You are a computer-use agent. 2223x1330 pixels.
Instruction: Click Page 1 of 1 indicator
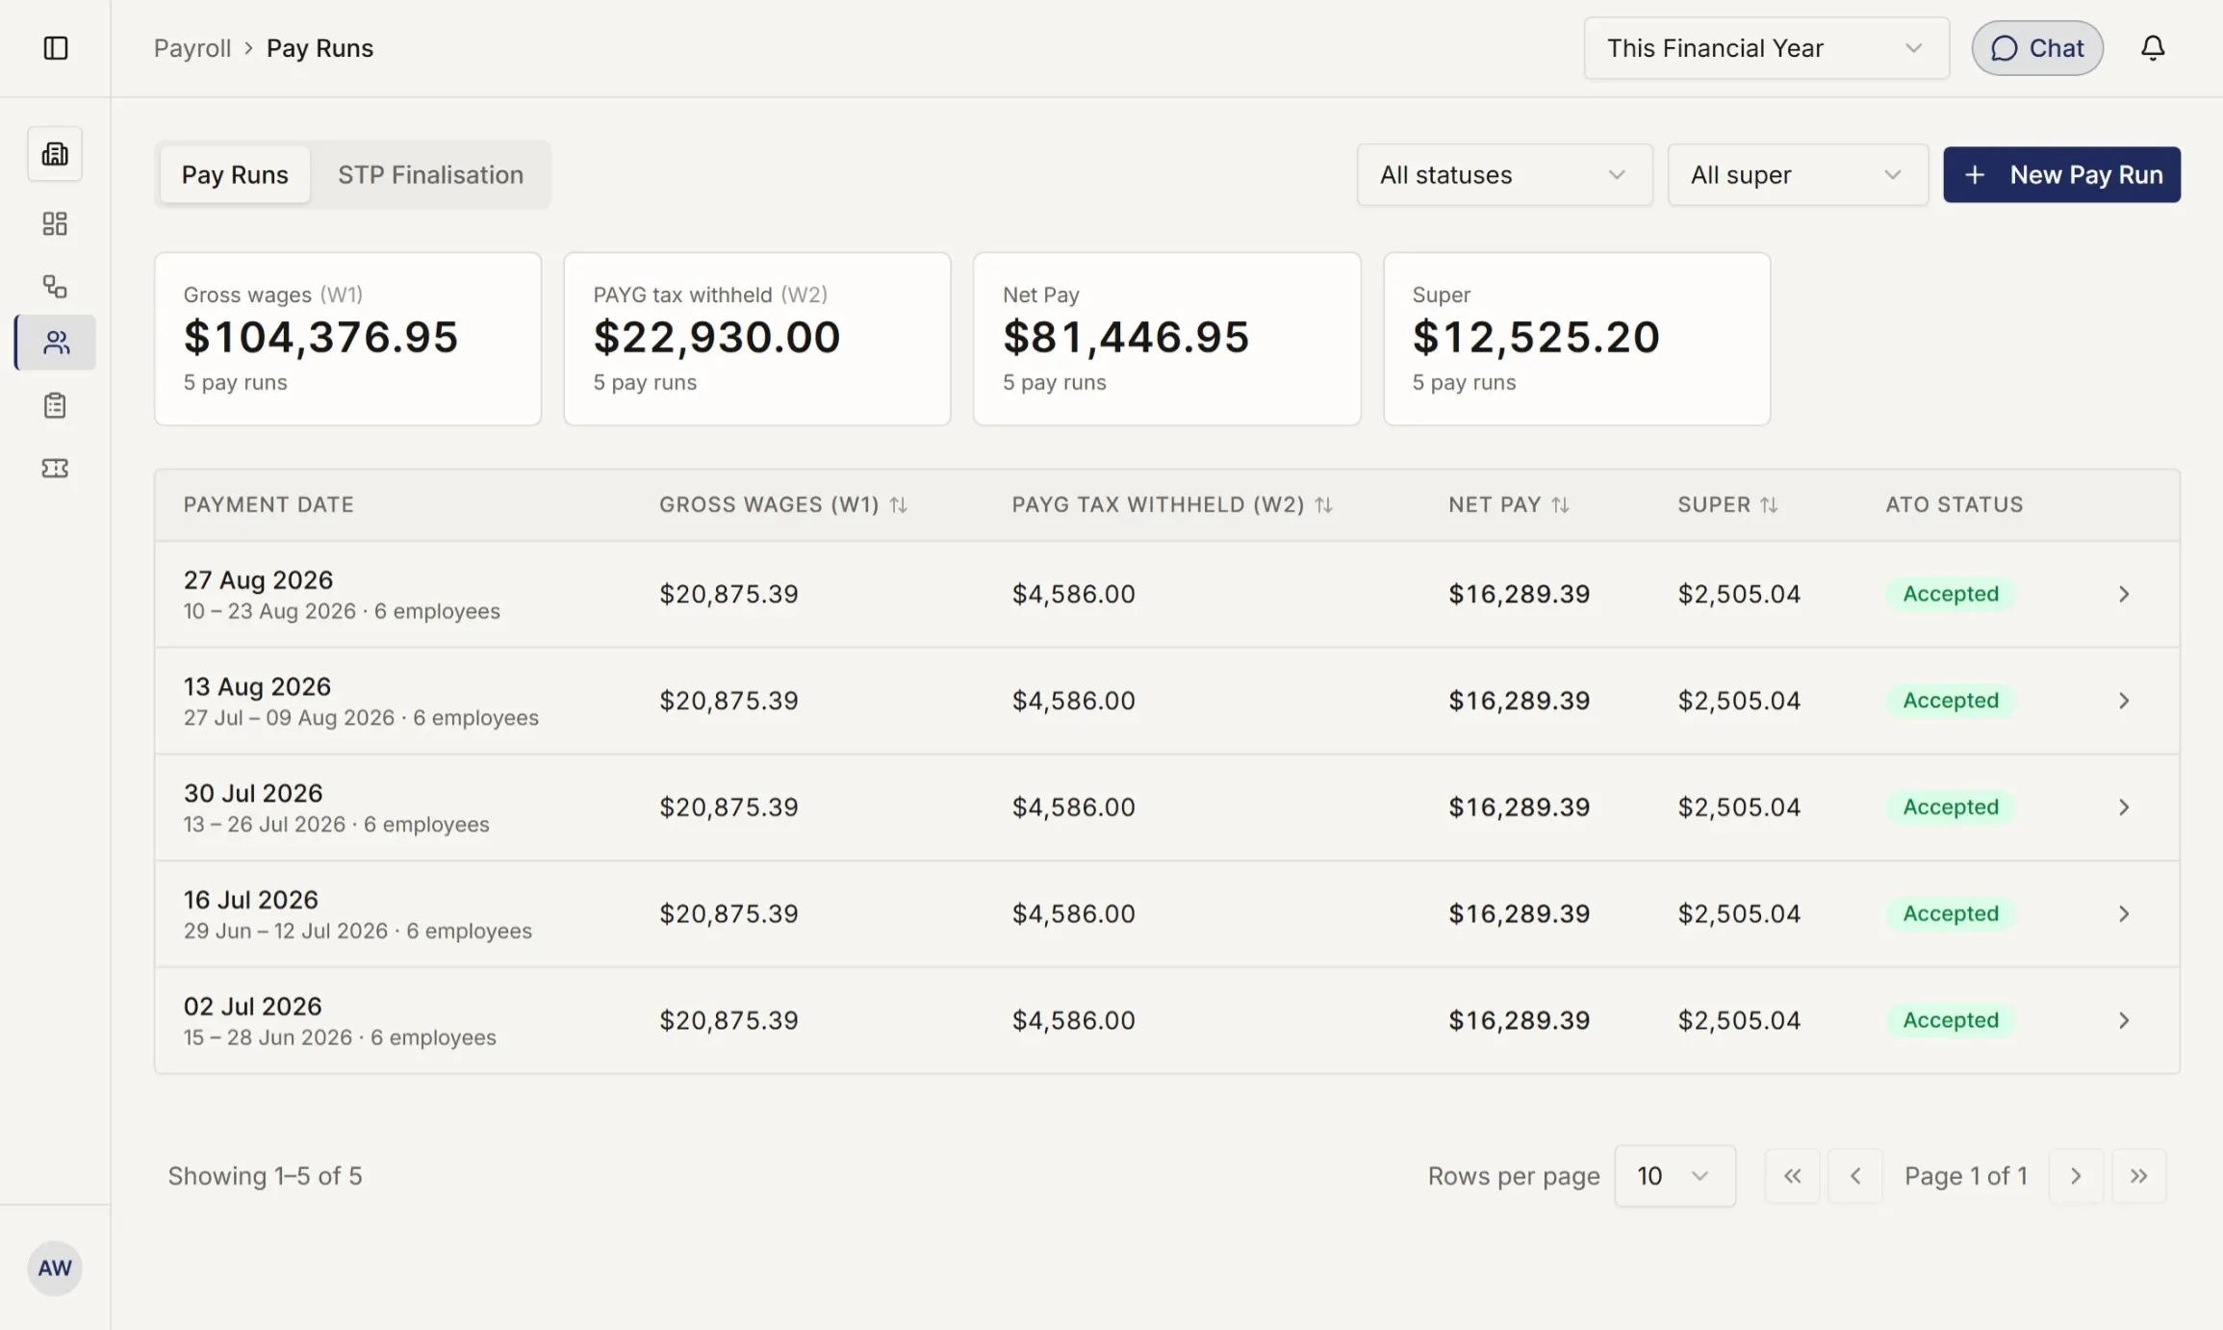(x=1966, y=1176)
